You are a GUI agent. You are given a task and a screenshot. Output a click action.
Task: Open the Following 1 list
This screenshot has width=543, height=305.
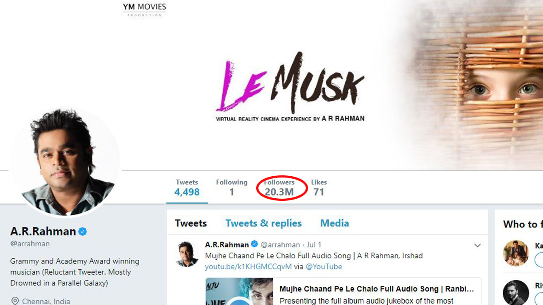click(x=232, y=188)
